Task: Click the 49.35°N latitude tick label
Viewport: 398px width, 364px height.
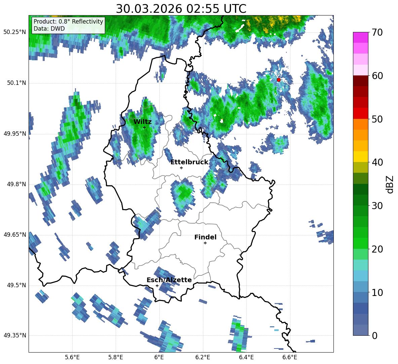Action: (15, 335)
